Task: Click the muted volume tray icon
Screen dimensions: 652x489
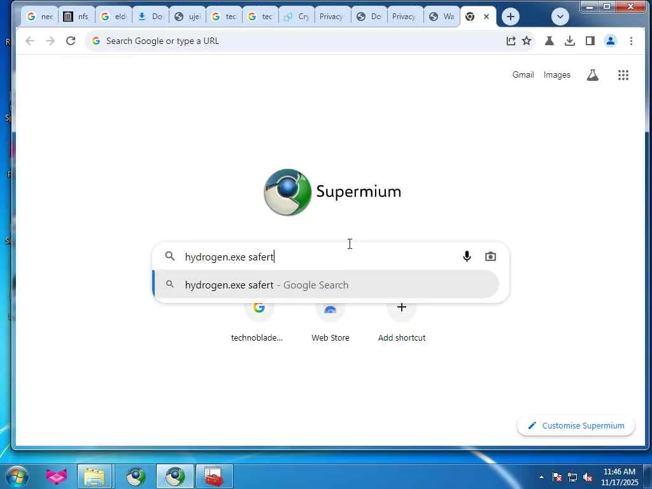Action: [588, 477]
